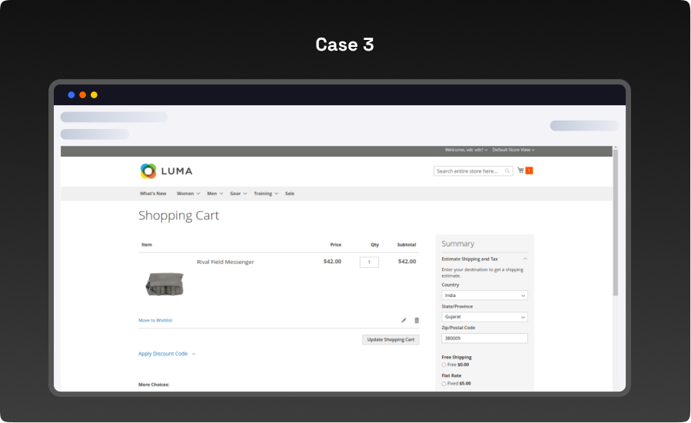
Task: Open the Gear menu
Action: (x=238, y=193)
